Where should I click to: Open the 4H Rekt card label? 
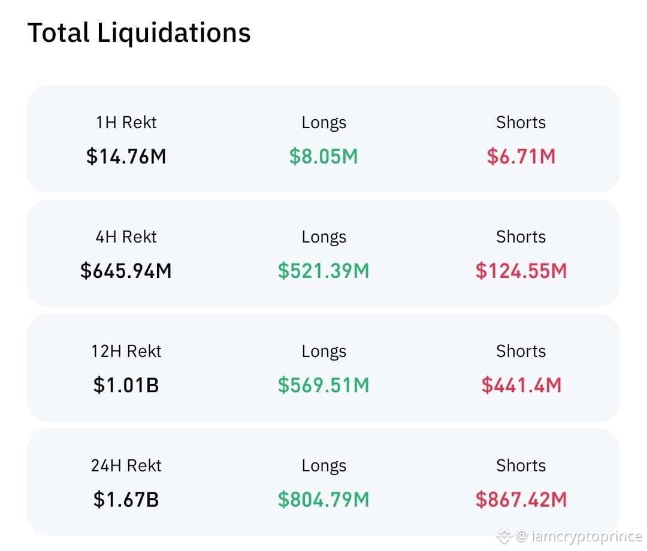[x=126, y=237]
